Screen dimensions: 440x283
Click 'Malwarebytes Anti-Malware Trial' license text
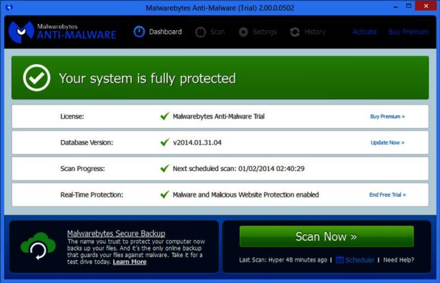(218, 116)
